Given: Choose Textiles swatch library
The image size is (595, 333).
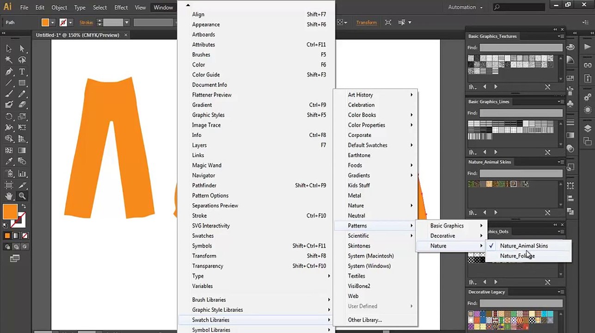Looking at the screenshot, I should 376,276.
